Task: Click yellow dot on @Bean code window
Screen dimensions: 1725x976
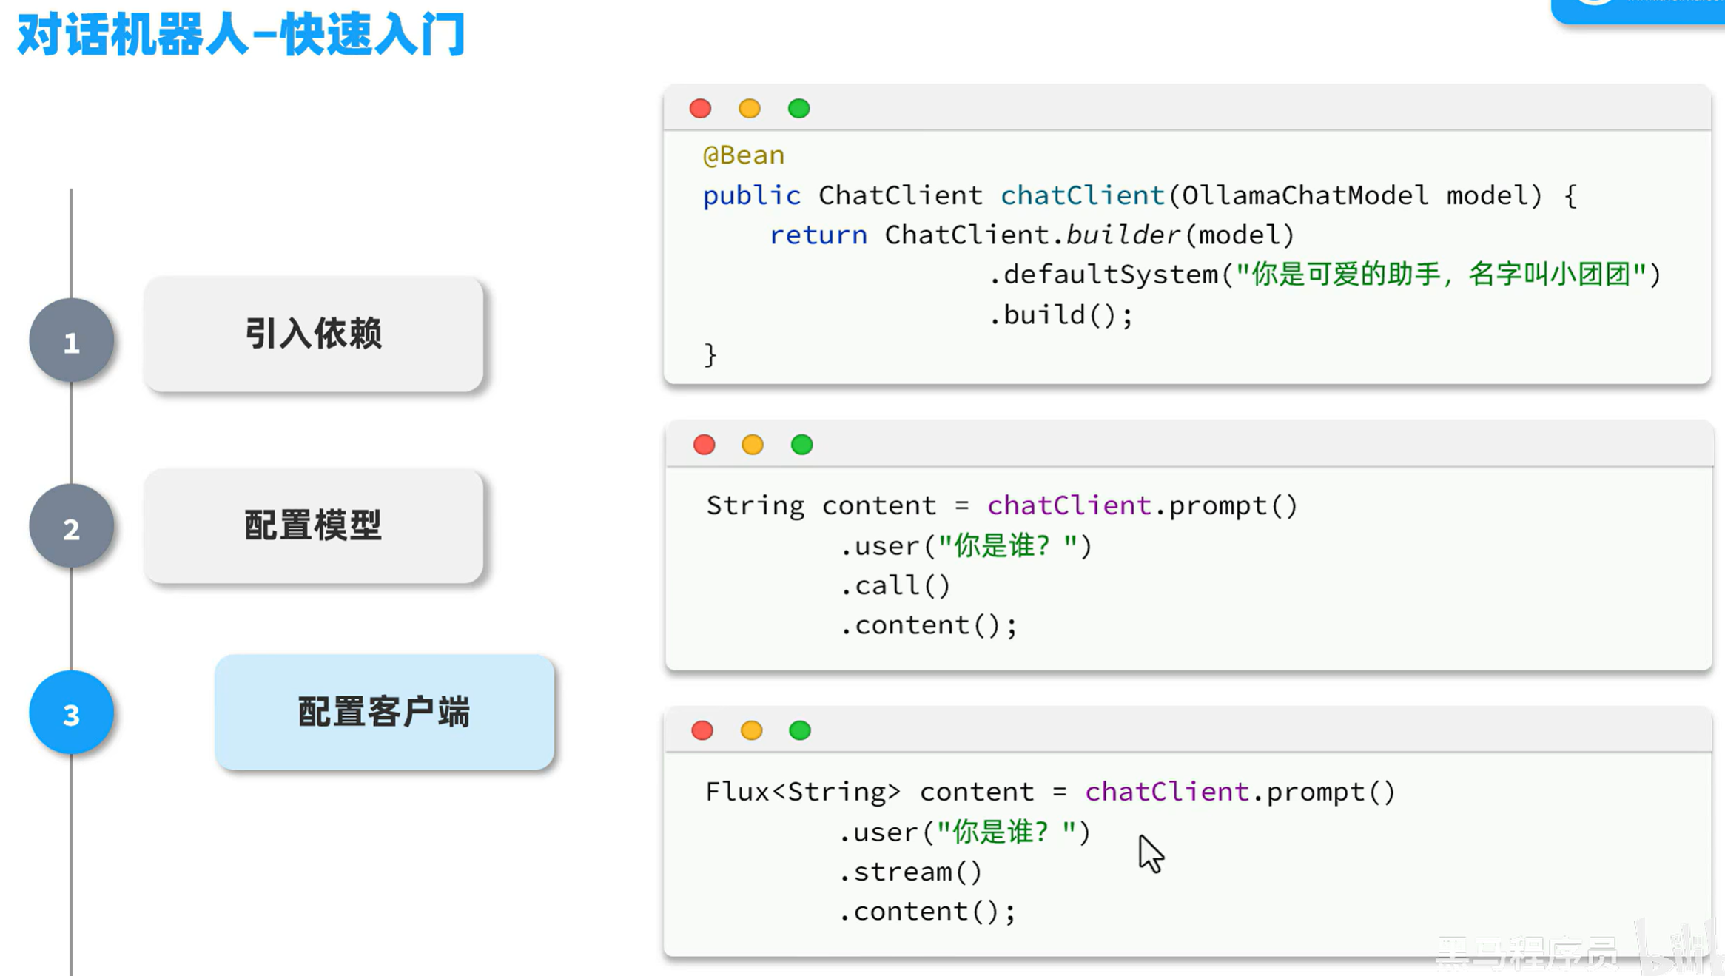Action: click(x=749, y=109)
